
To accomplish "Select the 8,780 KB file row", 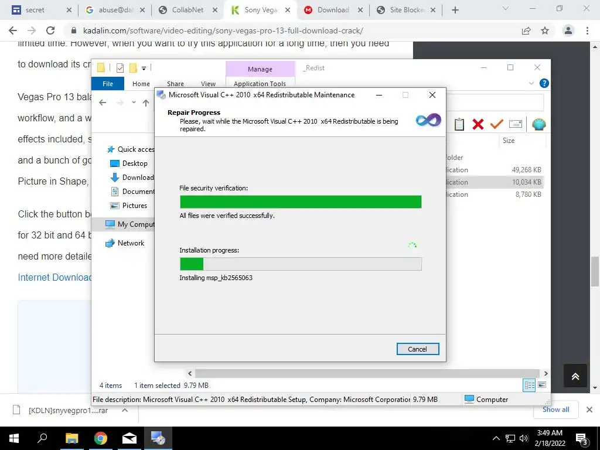I will [x=495, y=195].
